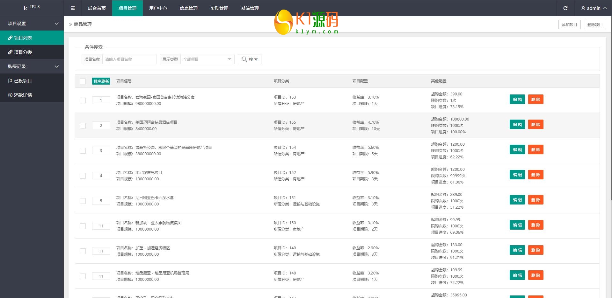
Task: Switch to the 用户中心 top menu
Action: point(158,8)
